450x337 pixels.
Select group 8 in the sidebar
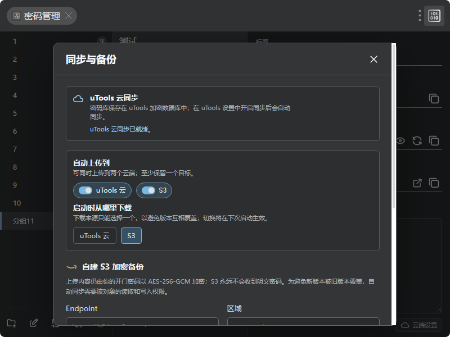pos(26,167)
